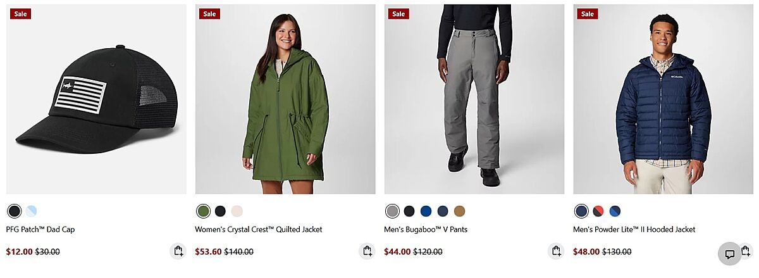This screenshot has height=278, width=759.
Task: Select the bright blue swatch for Bugaboo Pants
Action: point(426,211)
